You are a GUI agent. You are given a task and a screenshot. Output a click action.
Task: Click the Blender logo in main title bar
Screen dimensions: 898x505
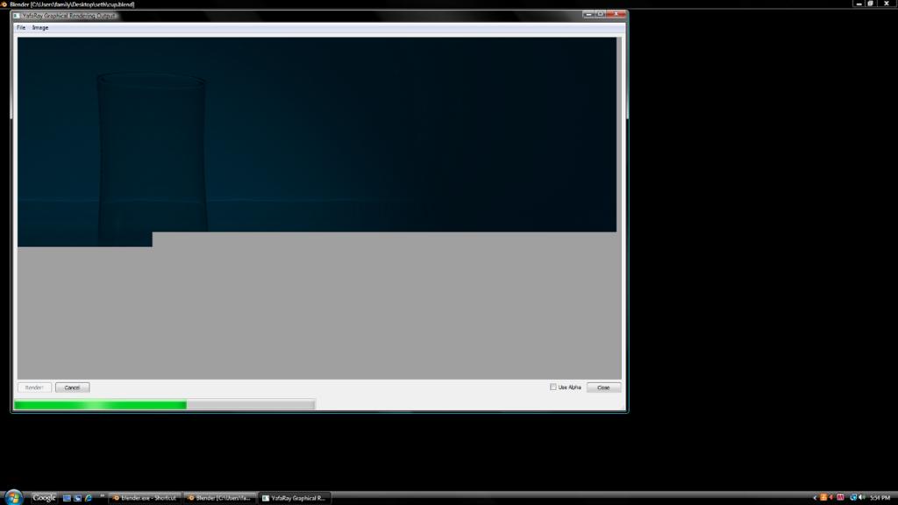(x=4, y=4)
